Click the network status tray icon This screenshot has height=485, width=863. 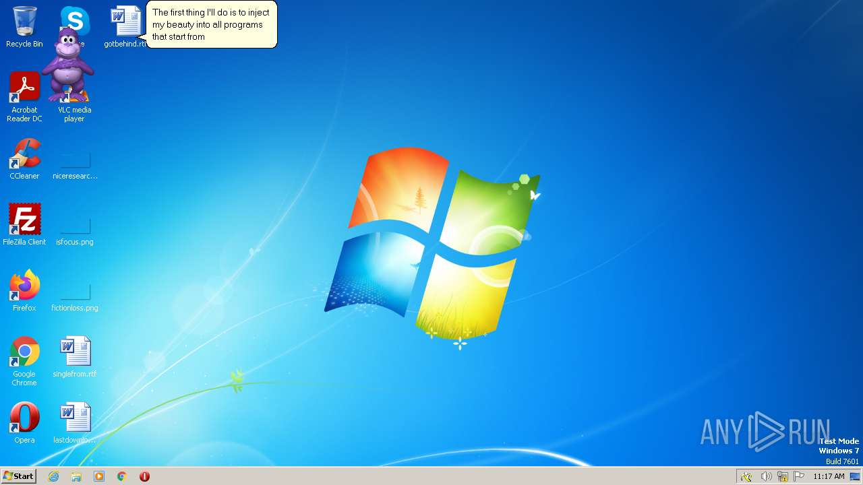[783, 476]
